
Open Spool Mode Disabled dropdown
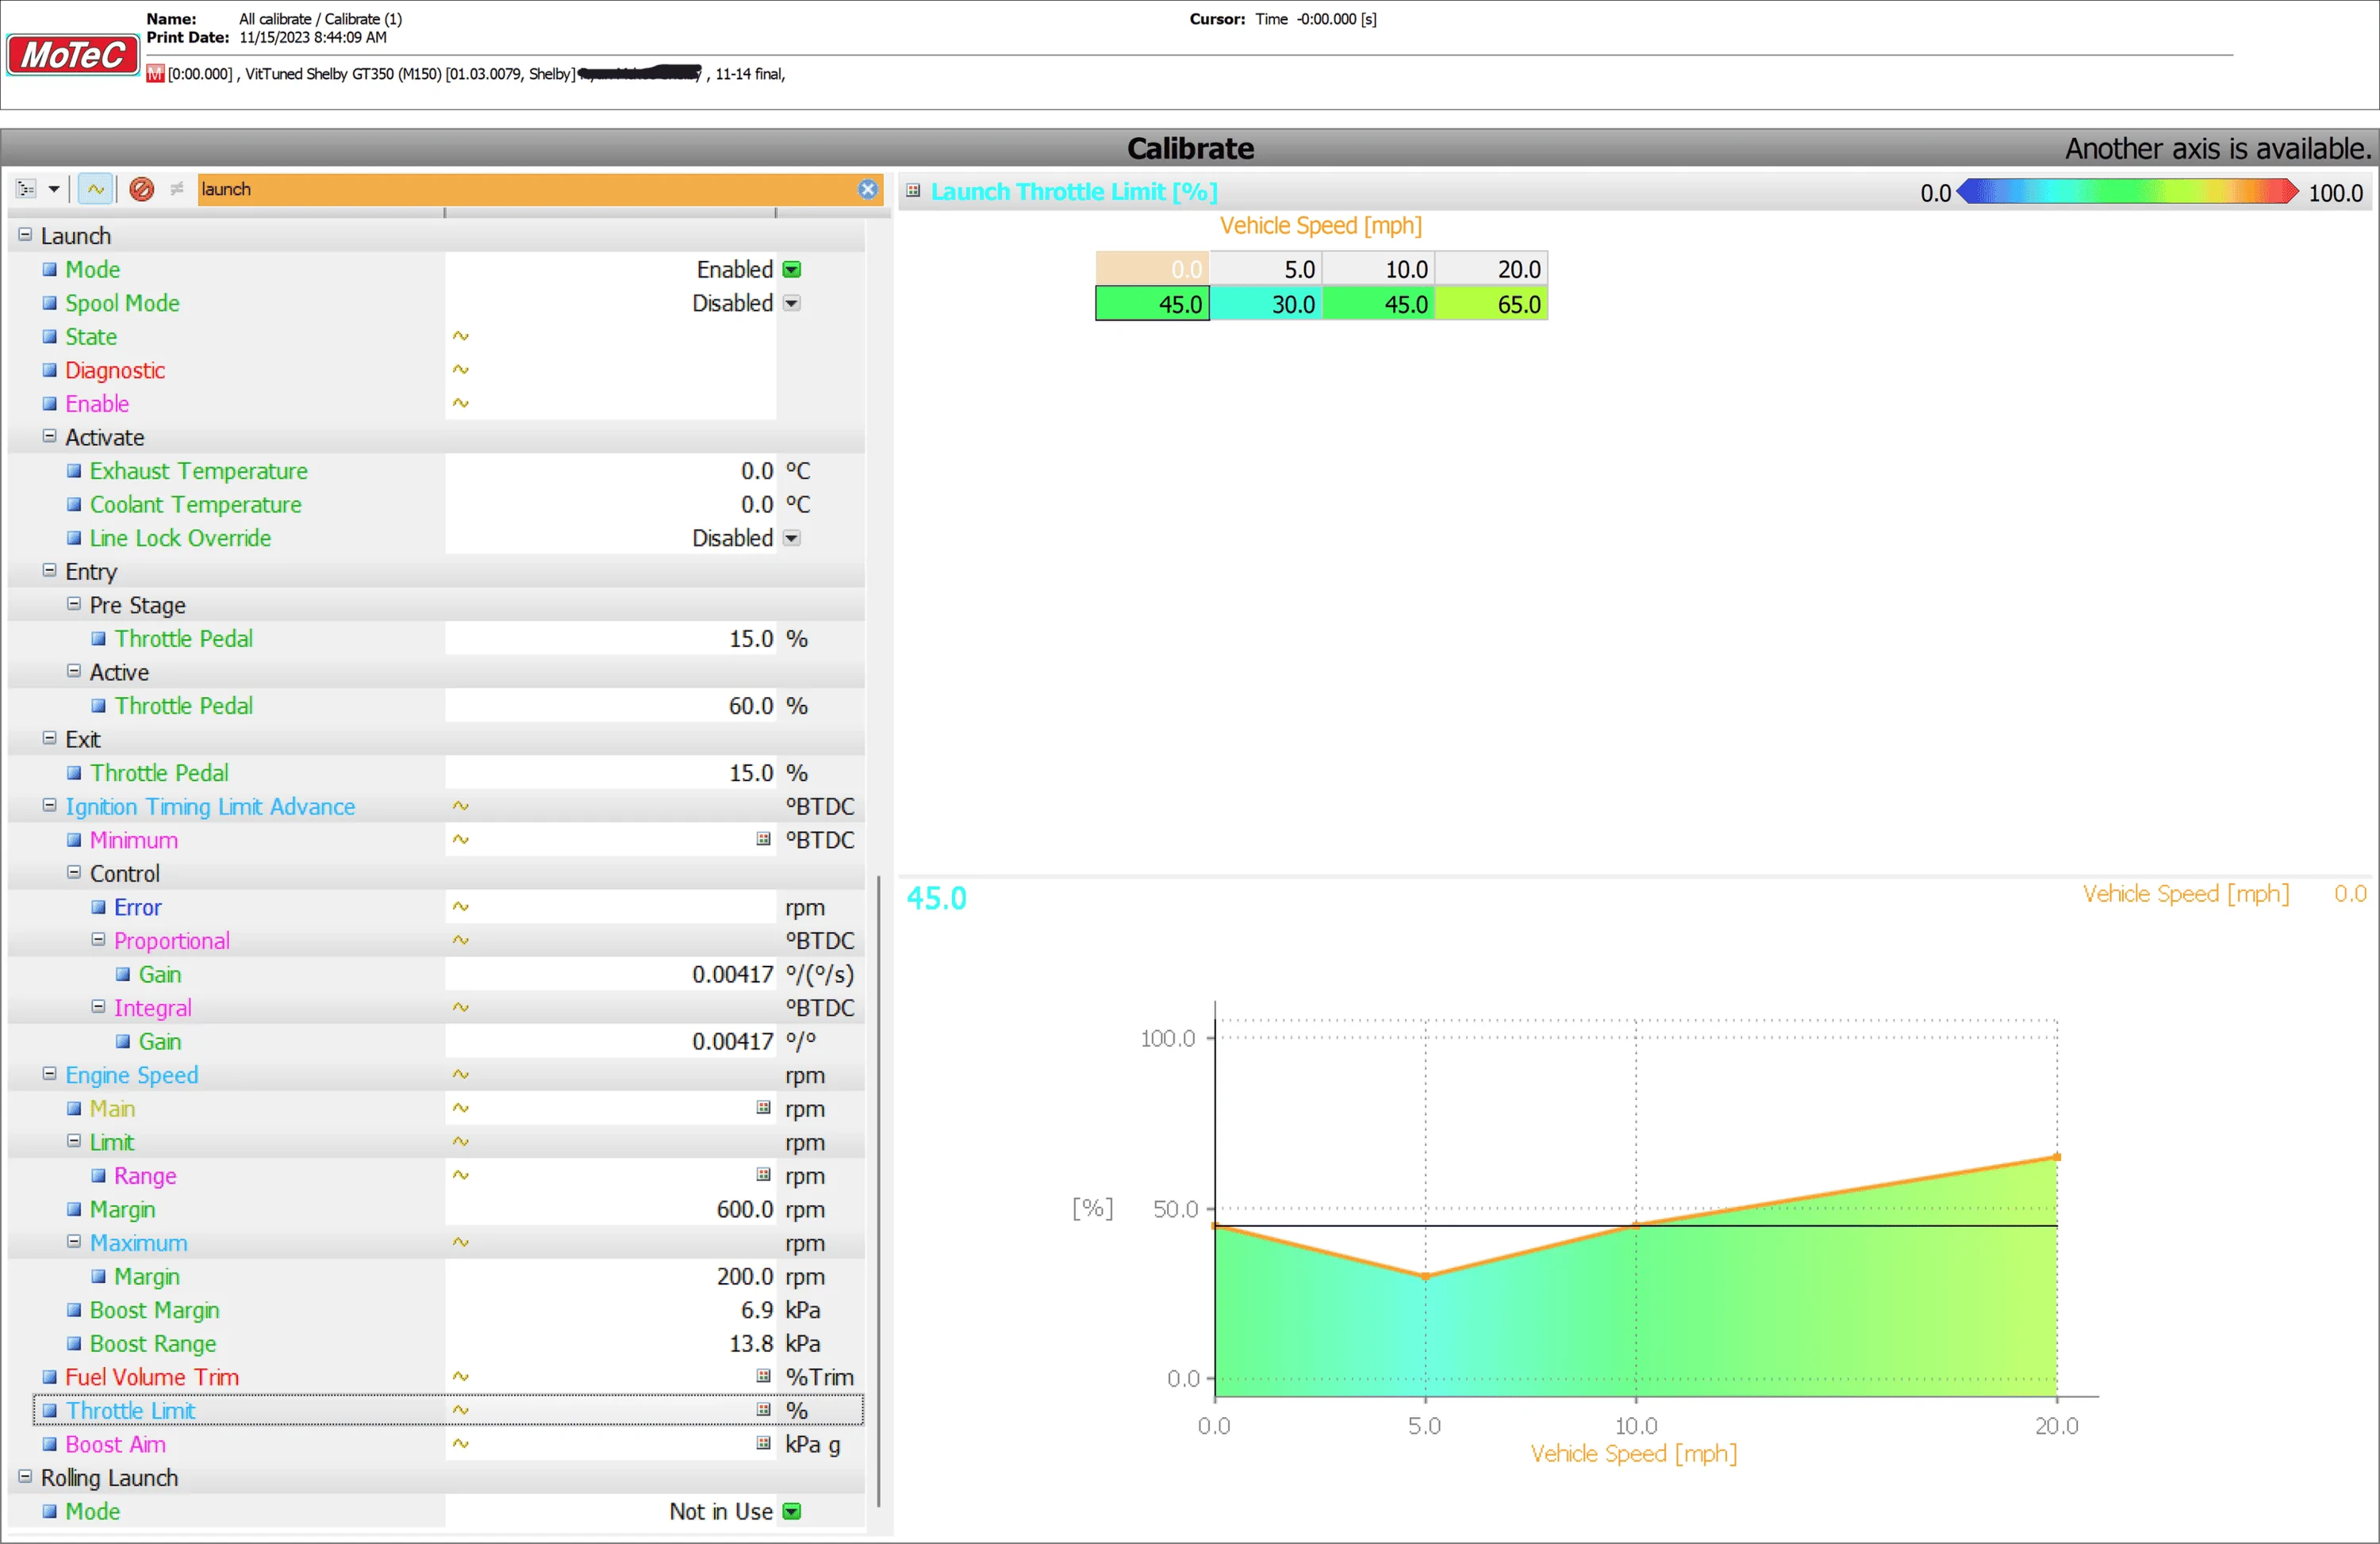tap(792, 303)
